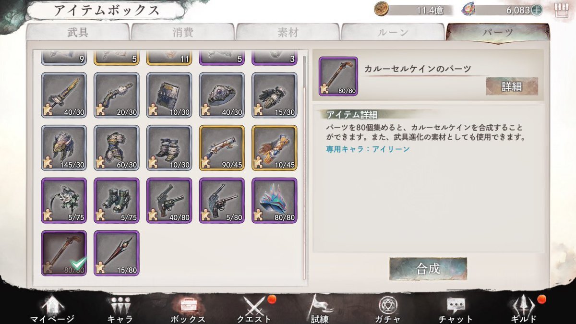Open the クエスト crossed swords icon
576x324 pixels.
coord(254,306)
